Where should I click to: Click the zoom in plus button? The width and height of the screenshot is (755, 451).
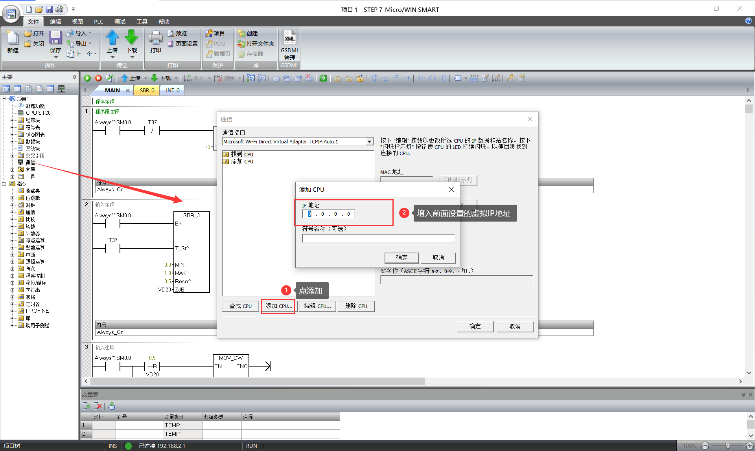click(749, 445)
